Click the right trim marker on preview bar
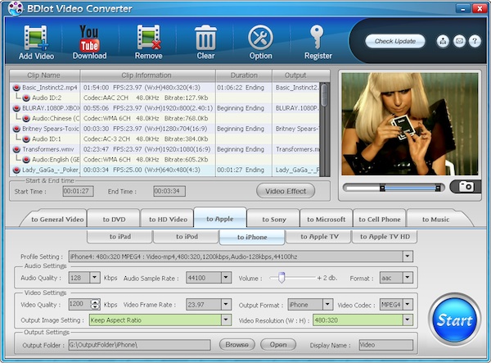This screenshot has height=363, width=491. pos(438,188)
